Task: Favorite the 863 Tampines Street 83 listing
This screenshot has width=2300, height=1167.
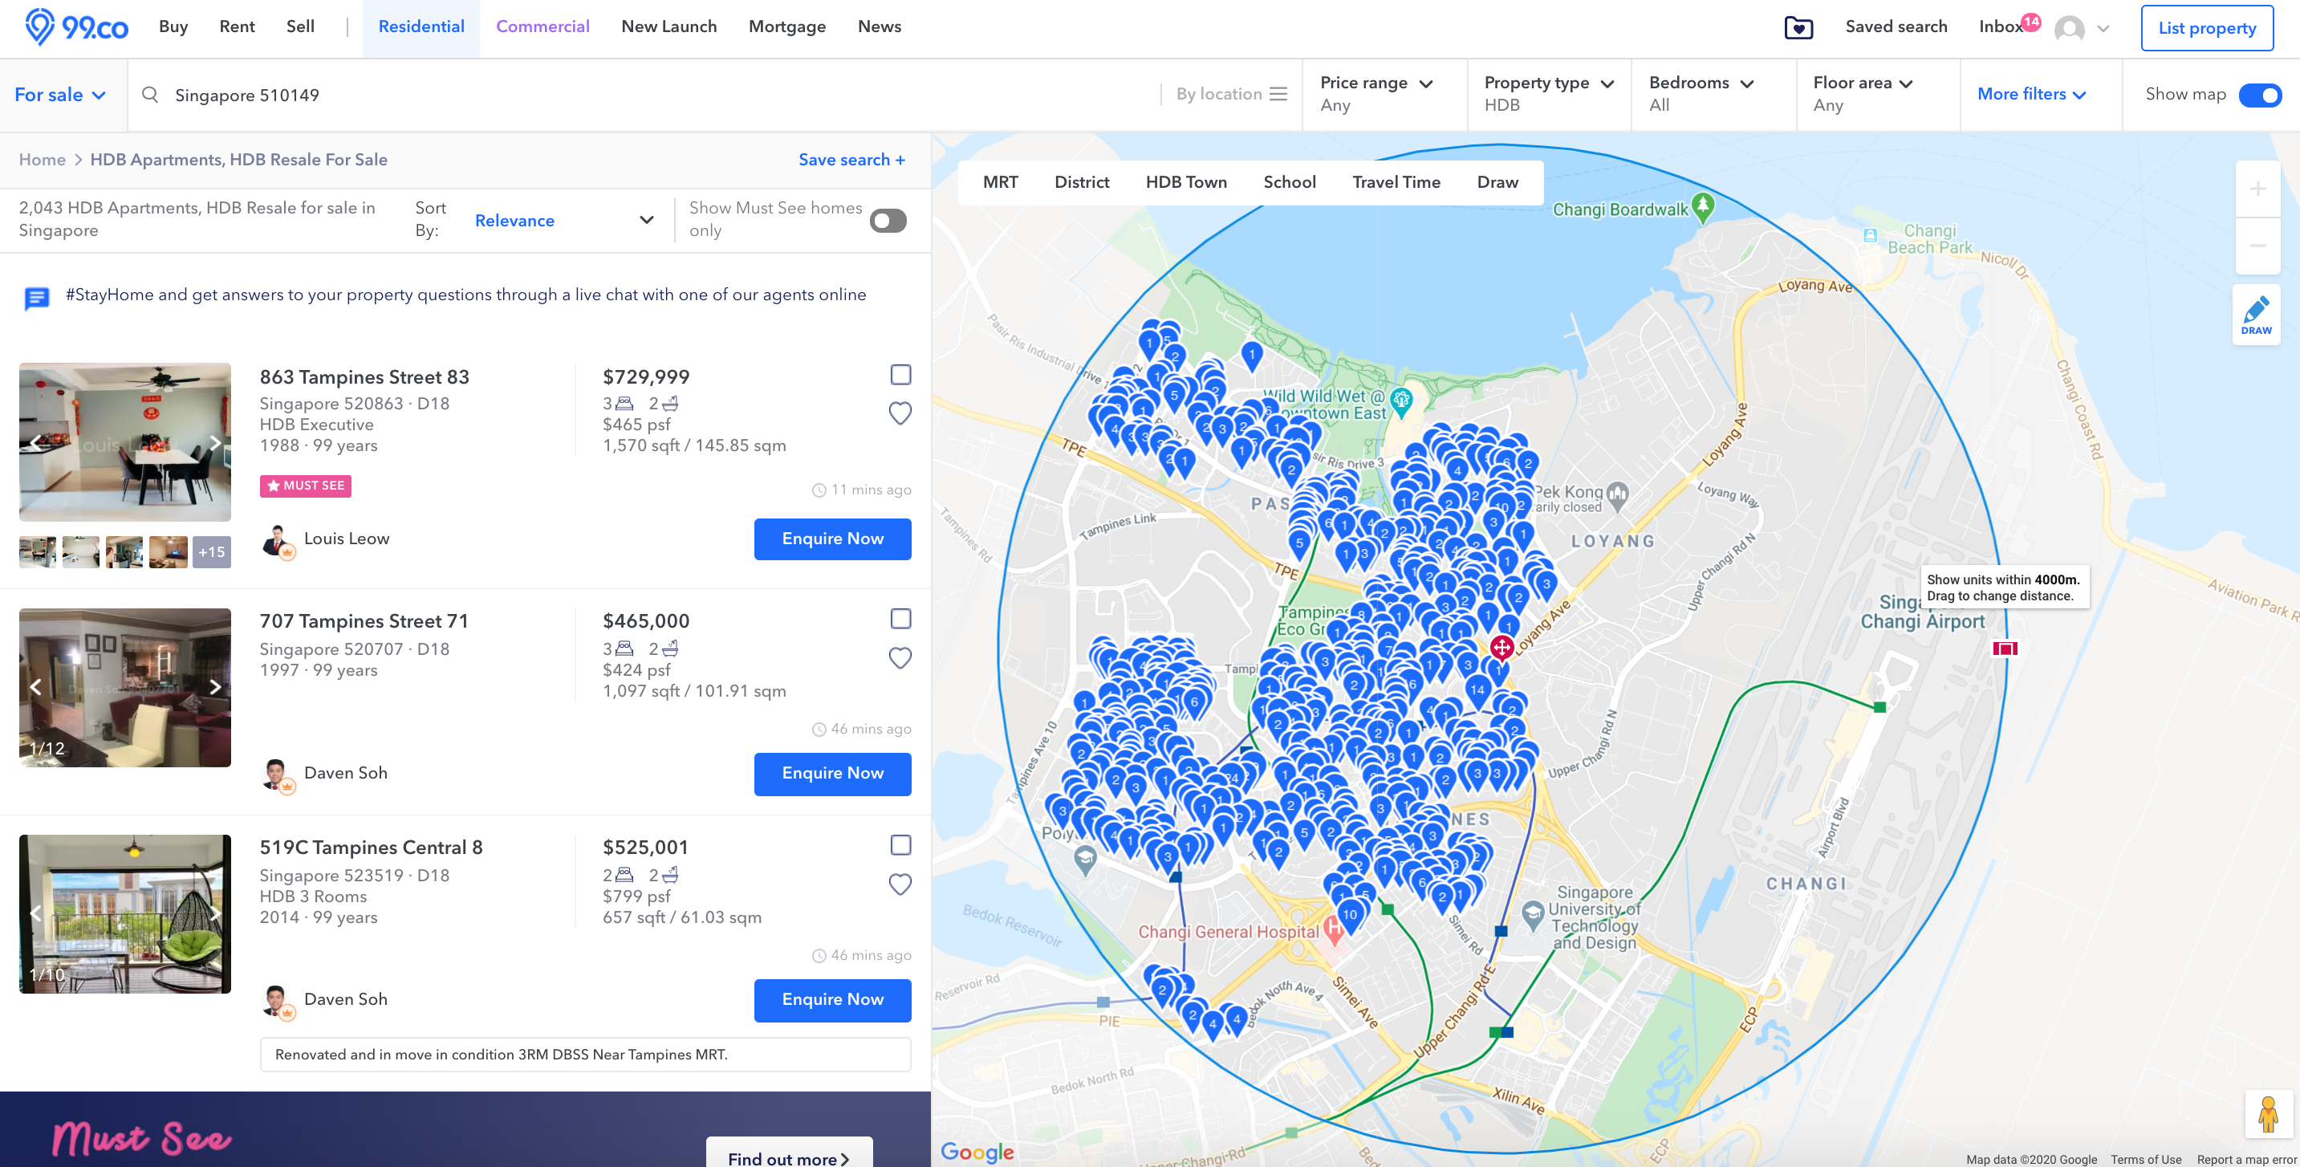Action: (x=900, y=413)
